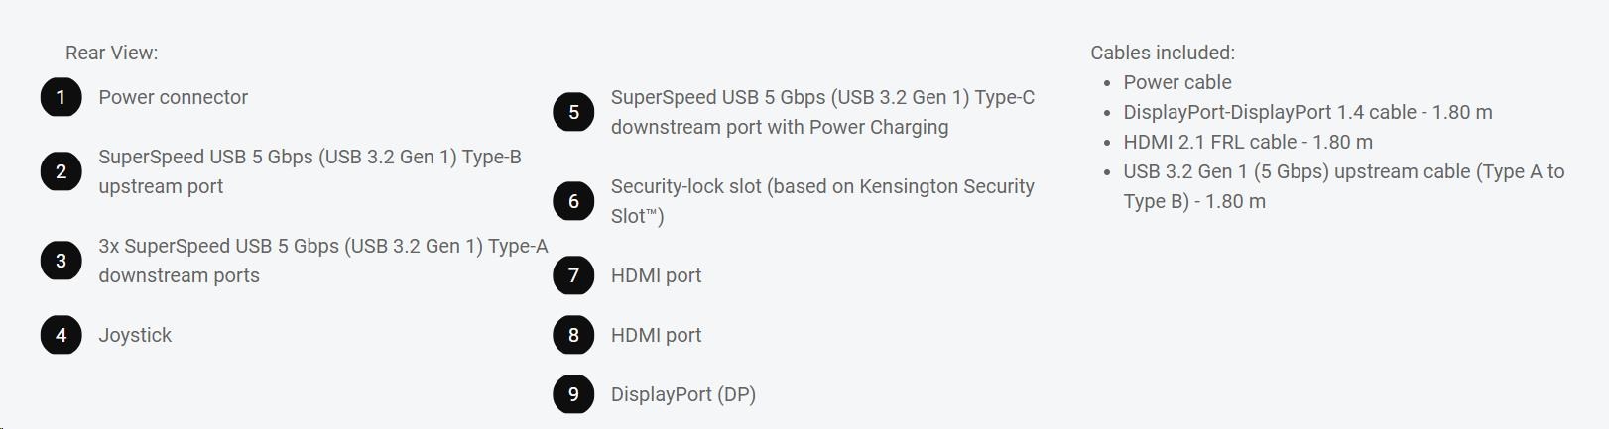Click the 'Power cable' list item
This screenshot has width=1609, height=429.
point(1176,82)
